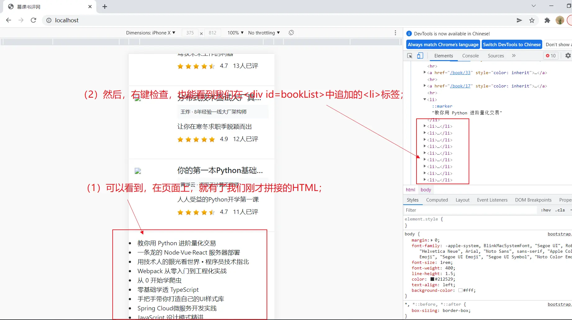
Task: Click the #212529 color swatch
Action: (432, 279)
